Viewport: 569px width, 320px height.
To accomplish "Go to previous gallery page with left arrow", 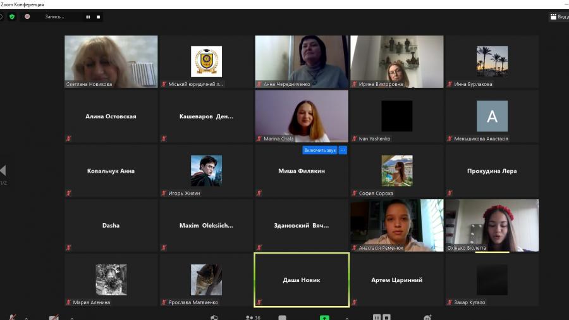I will [3, 170].
